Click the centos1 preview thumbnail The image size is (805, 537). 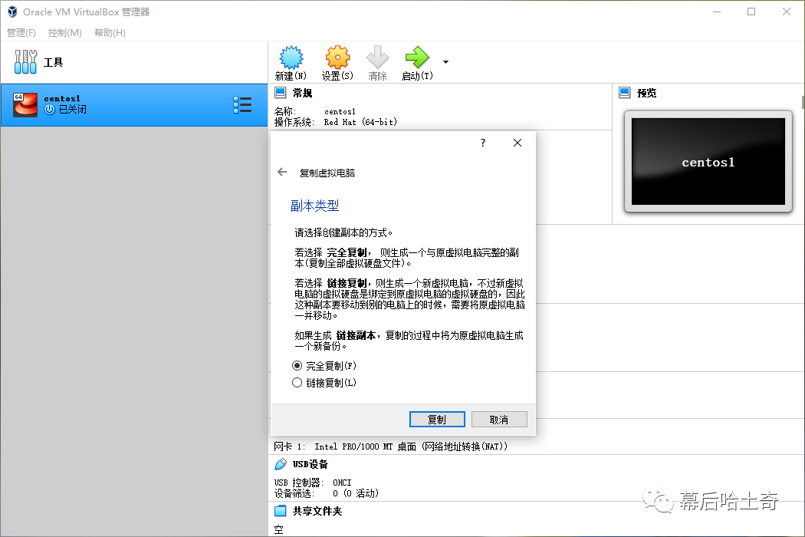click(708, 162)
